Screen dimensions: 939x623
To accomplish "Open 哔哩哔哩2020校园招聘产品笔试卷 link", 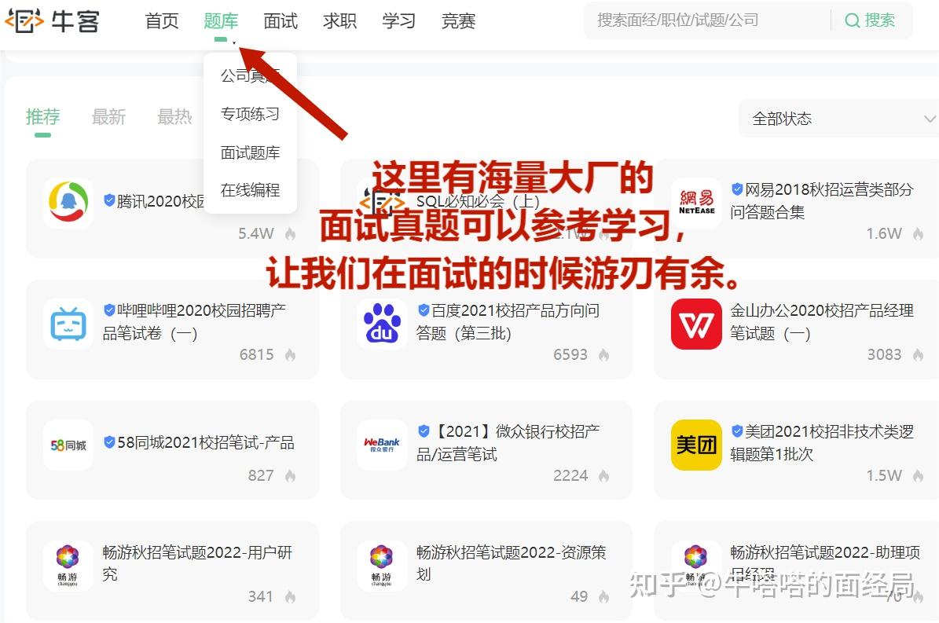I will point(194,321).
